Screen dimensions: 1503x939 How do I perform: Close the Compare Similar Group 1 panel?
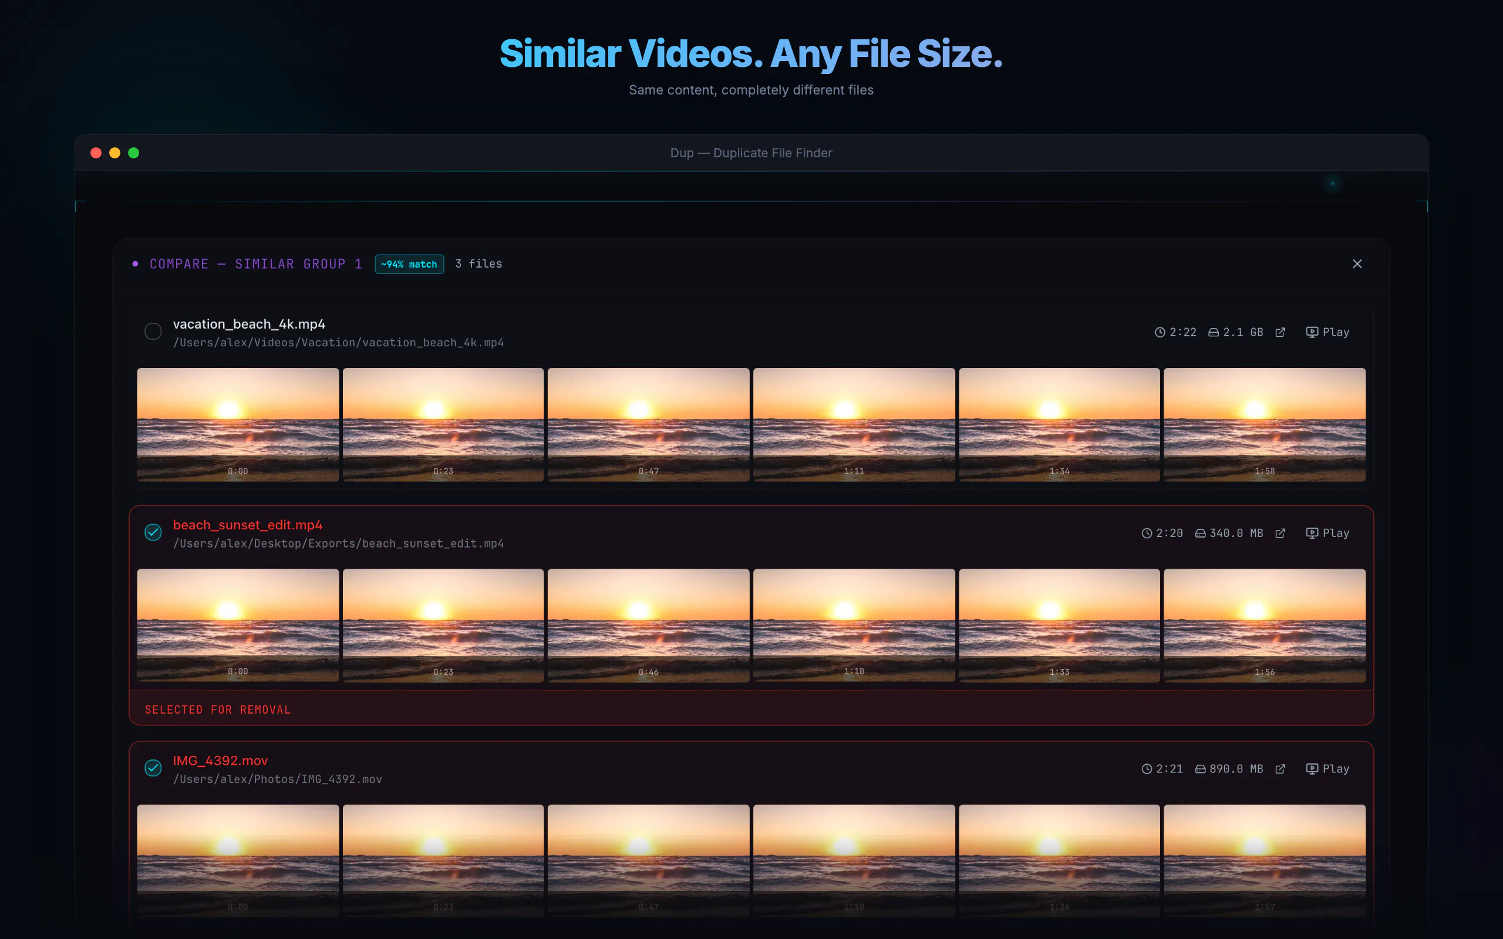pyautogui.click(x=1357, y=264)
